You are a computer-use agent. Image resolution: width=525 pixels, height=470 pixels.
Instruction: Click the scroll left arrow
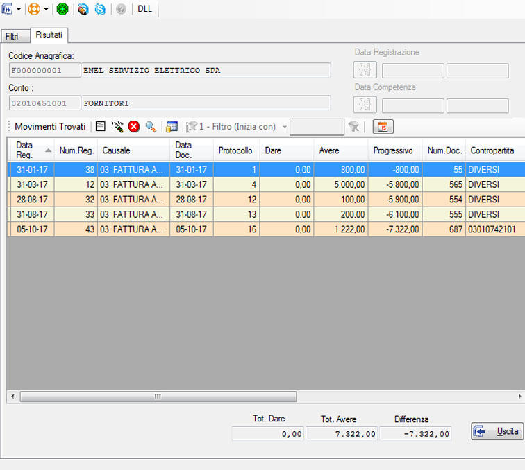click(12, 397)
